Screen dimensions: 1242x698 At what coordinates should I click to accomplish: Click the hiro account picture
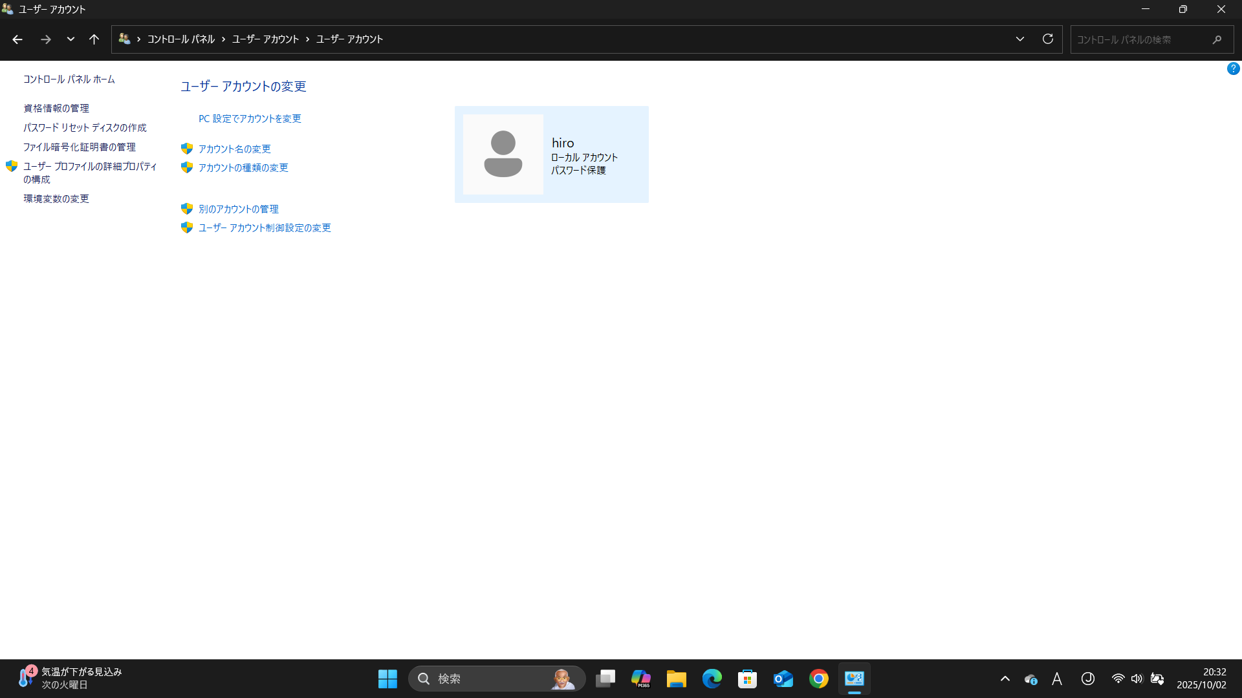click(x=503, y=154)
